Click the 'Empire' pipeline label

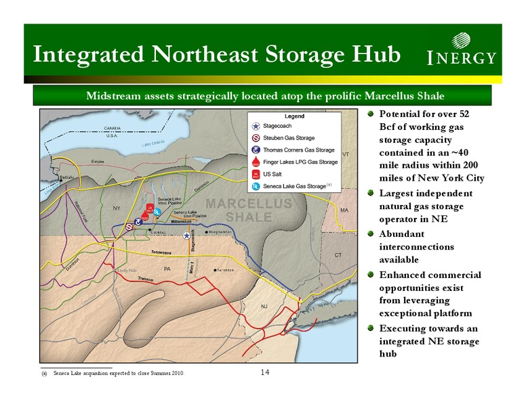pos(98,162)
